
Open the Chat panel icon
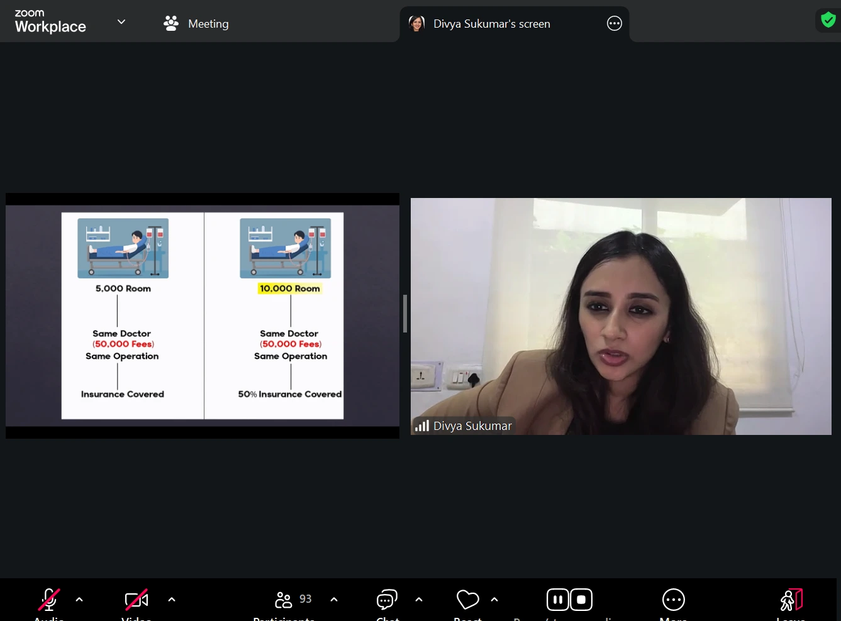pyautogui.click(x=387, y=600)
